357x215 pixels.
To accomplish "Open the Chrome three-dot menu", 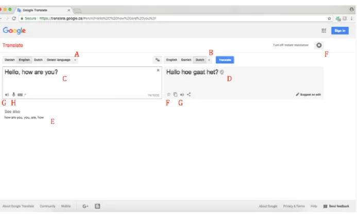I will click(x=352, y=19).
